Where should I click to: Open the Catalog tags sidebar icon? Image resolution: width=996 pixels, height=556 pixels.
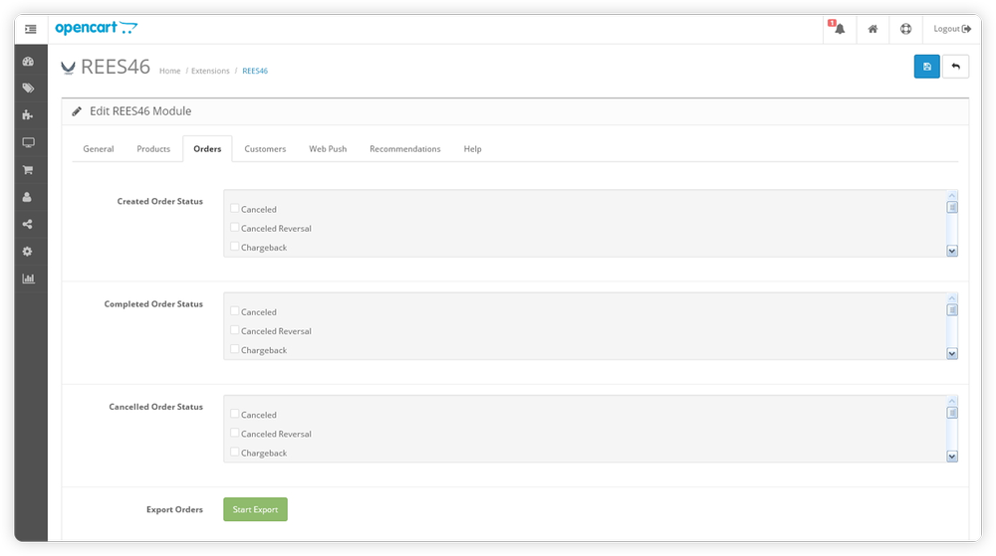point(28,89)
